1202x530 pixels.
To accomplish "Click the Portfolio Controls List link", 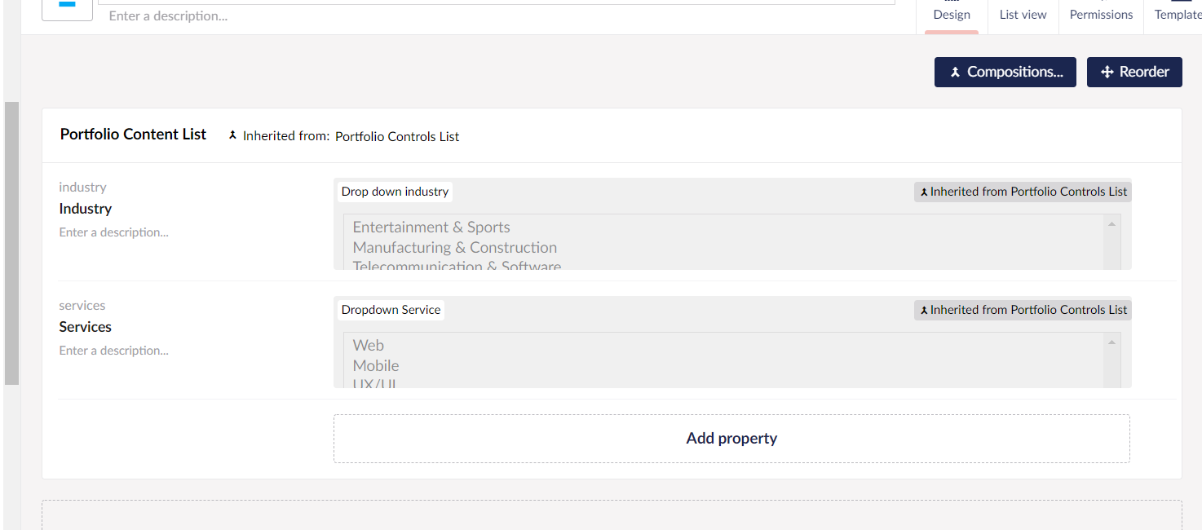I will point(397,136).
